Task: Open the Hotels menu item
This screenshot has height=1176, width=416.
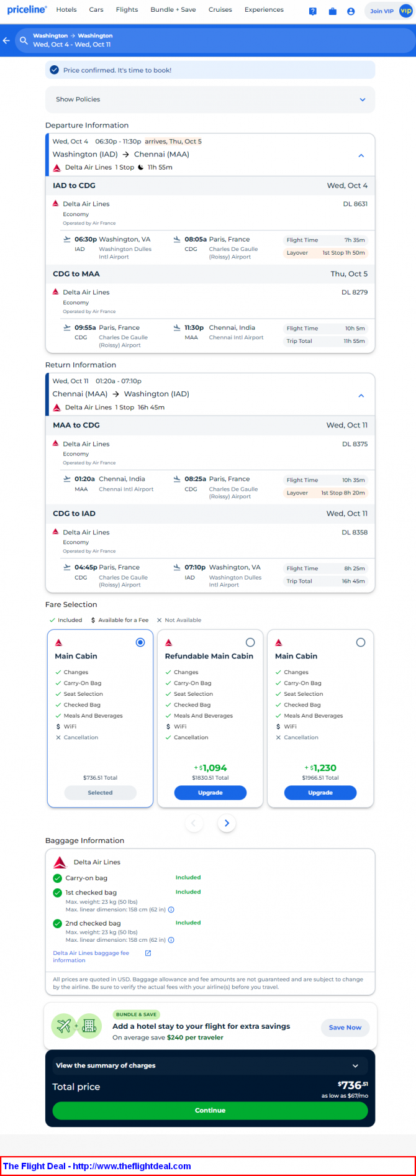Action: click(66, 10)
